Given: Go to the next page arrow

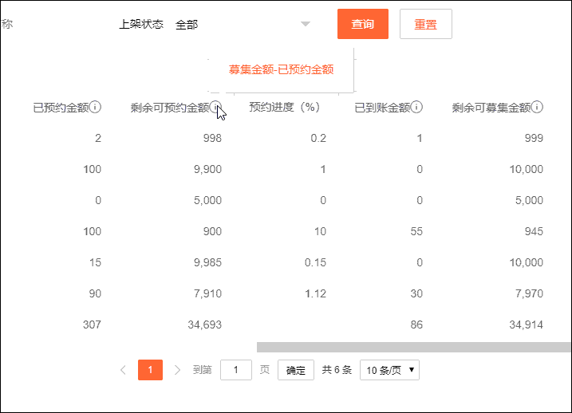Looking at the screenshot, I should pos(177,370).
